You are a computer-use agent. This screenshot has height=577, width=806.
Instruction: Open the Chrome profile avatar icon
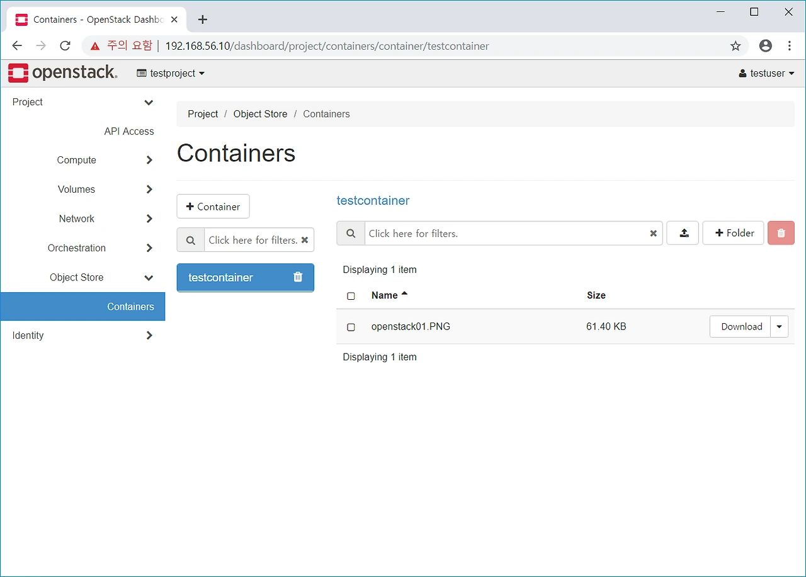pos(766,45)
